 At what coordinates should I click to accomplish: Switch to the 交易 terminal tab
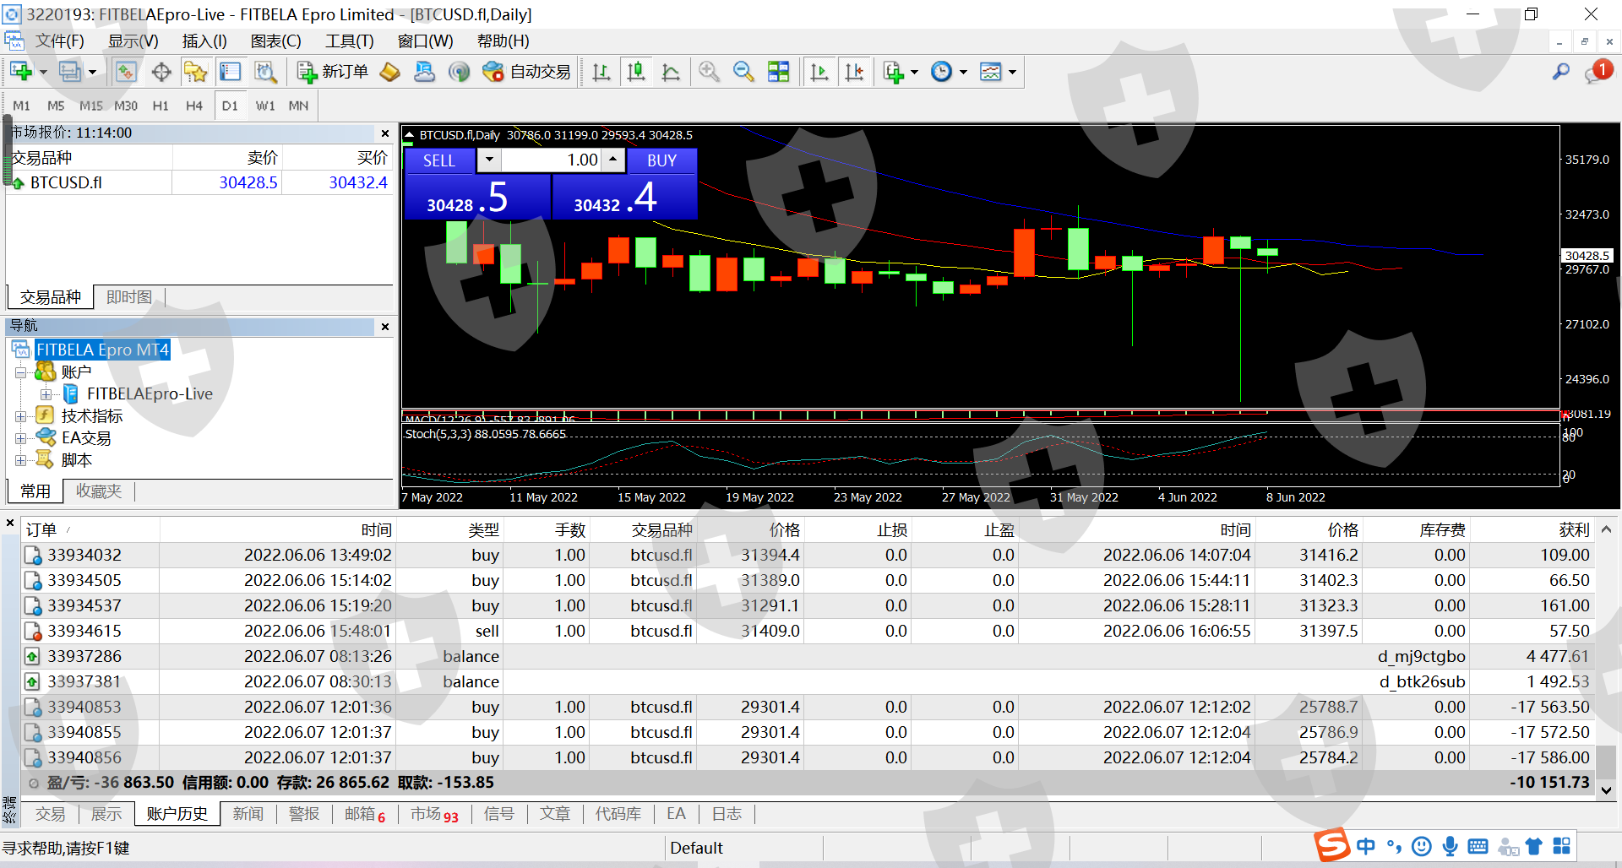tap(50, 814)
